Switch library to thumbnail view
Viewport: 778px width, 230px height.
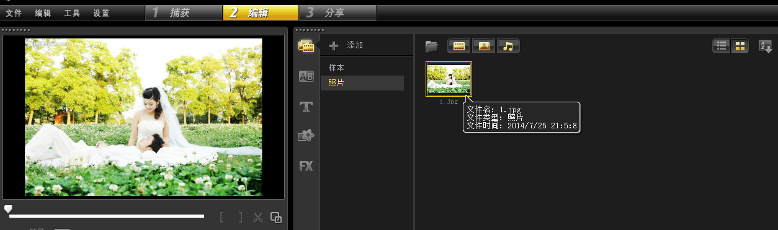[x=740, y=46]
